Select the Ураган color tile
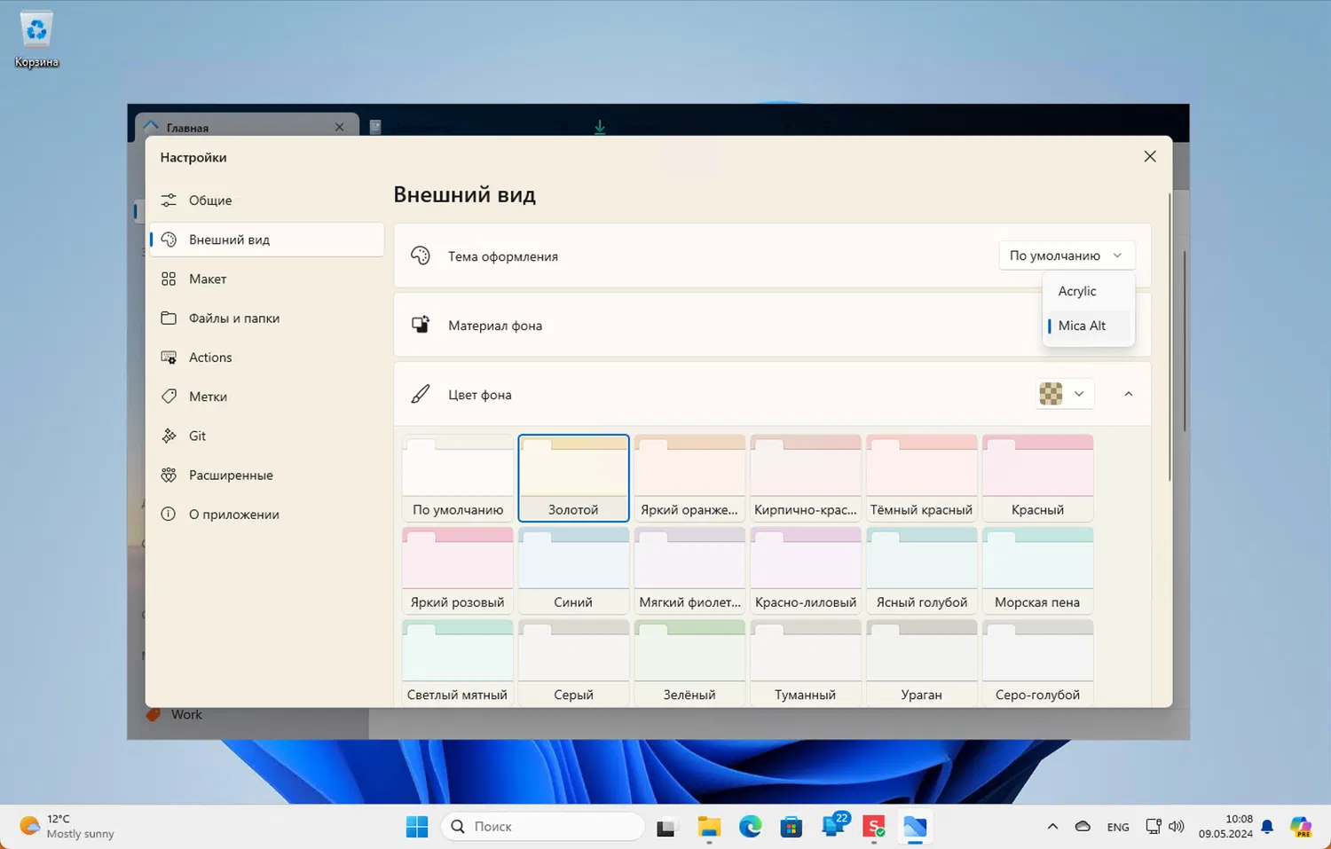The height and width of the screenshot is (849, 1331). pyautogui.click(x=922, y=663)
